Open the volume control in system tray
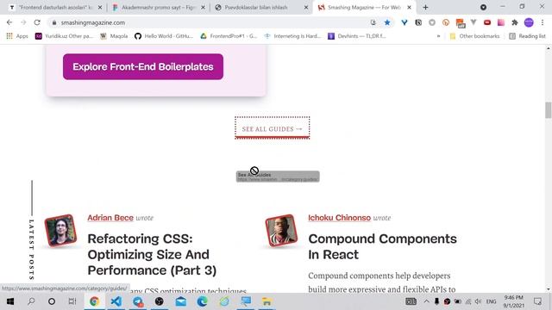Screen dimensions: 552x310 point(478,301)
